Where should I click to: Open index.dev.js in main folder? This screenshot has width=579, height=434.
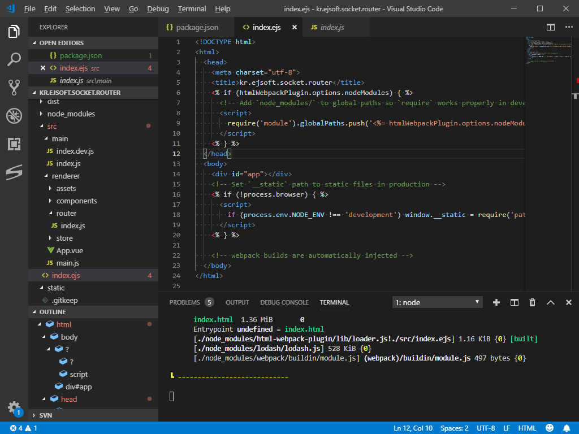(x=75, y=151)
